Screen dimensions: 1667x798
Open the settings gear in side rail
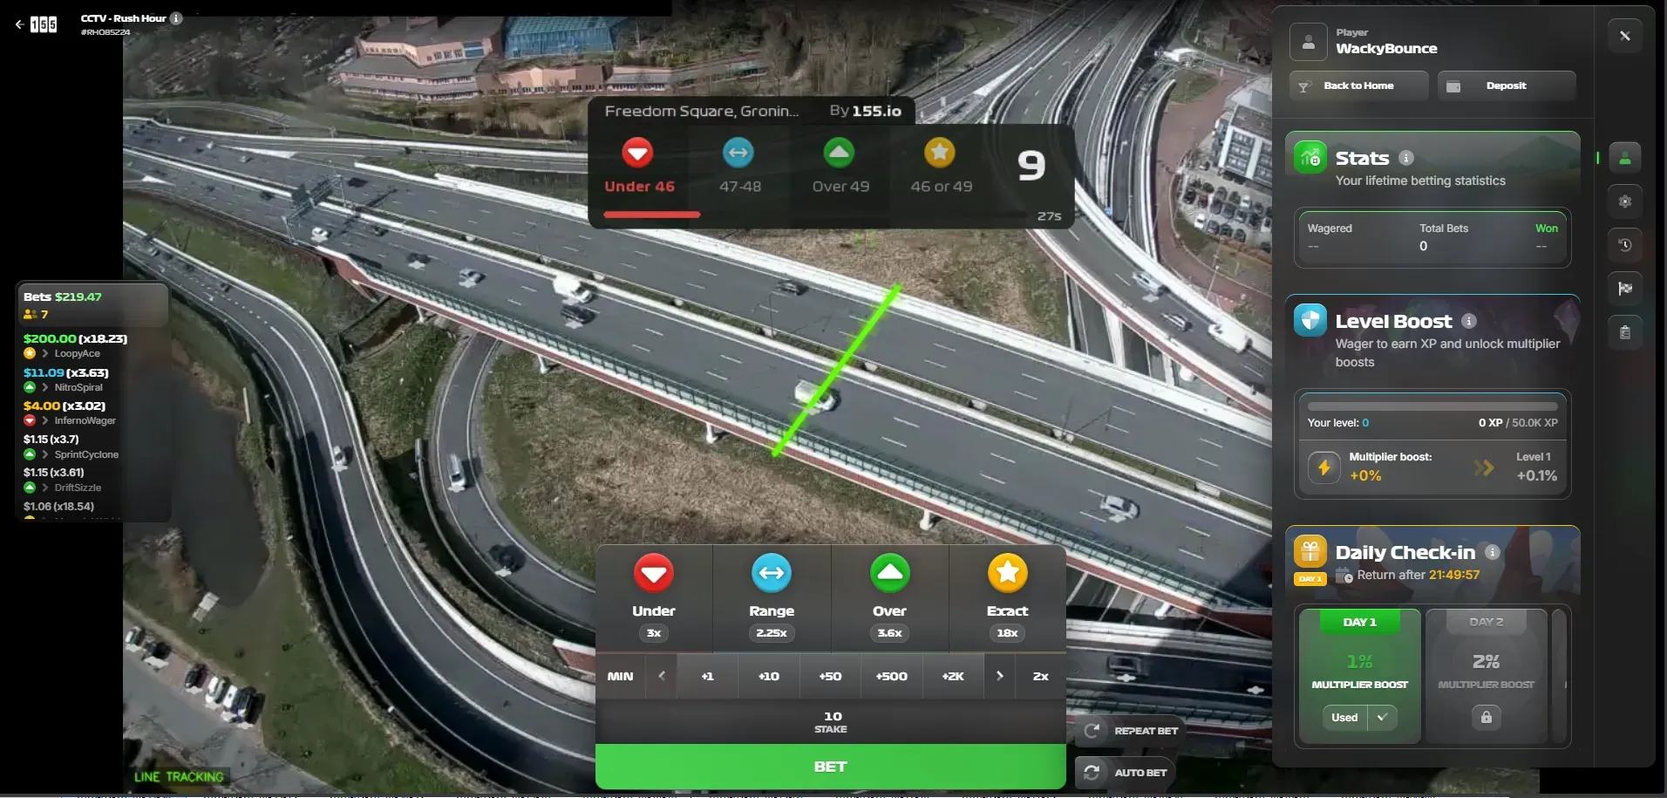coord(1625,201)
